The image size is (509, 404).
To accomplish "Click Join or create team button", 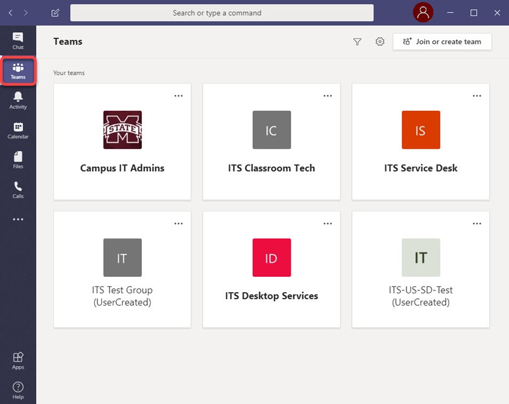I will 442,41.
